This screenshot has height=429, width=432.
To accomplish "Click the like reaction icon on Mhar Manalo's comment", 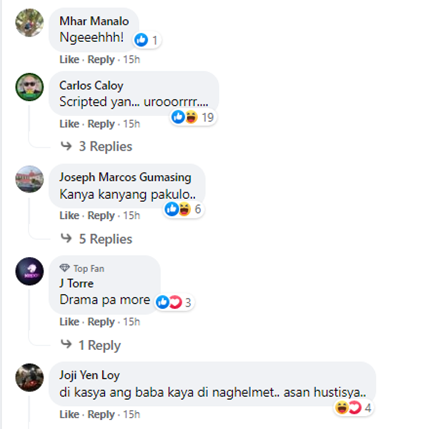I will point(141,40).
